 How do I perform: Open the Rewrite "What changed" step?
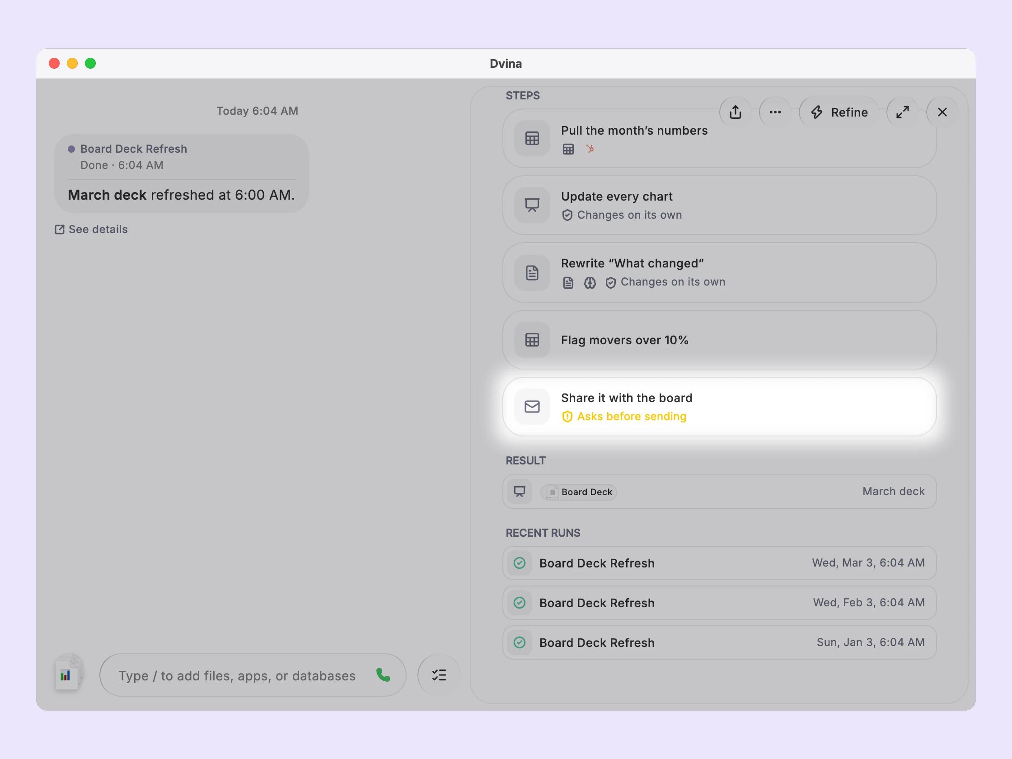[719, 272]
